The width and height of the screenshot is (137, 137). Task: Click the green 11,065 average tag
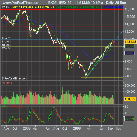point(129,46)
